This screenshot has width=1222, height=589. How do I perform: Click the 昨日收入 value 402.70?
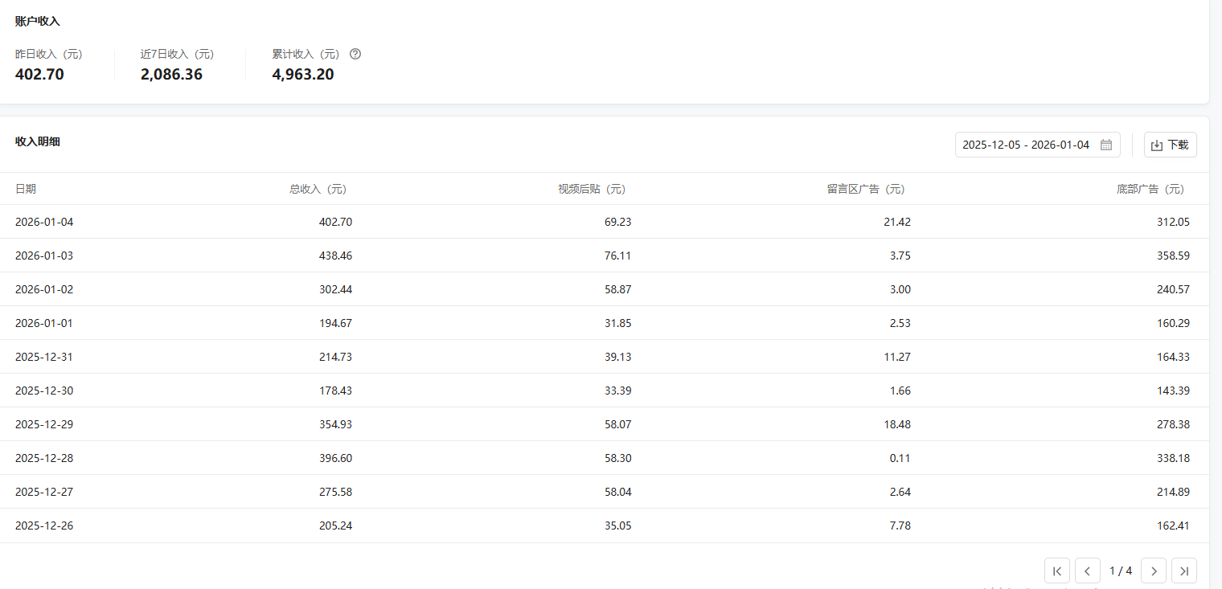pos(39,75)
